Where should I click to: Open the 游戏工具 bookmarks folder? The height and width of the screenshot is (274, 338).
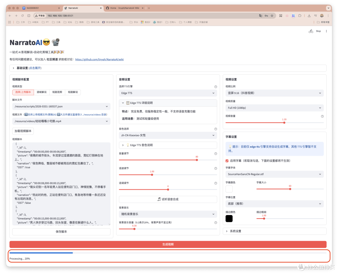pos(93,22)
